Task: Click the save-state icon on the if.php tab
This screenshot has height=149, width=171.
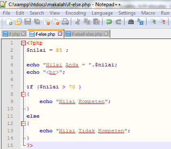Action: 6,34
